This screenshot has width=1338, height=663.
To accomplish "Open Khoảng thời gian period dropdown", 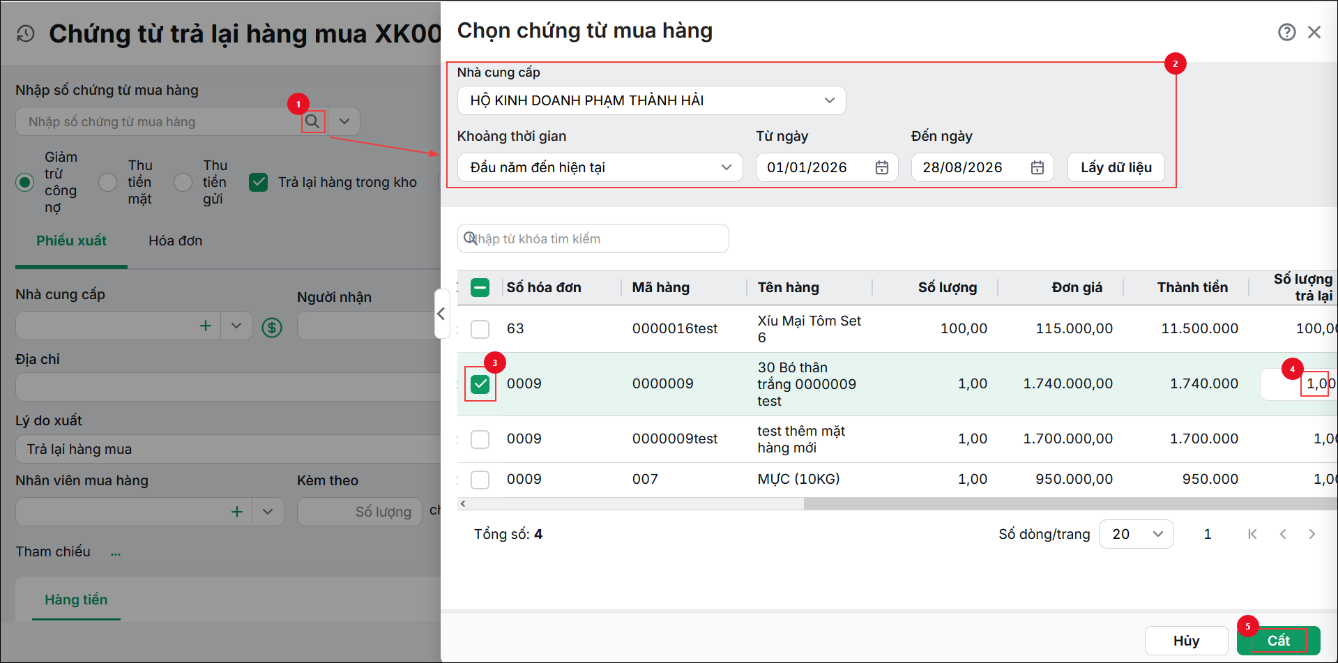I will click(600, 167).
